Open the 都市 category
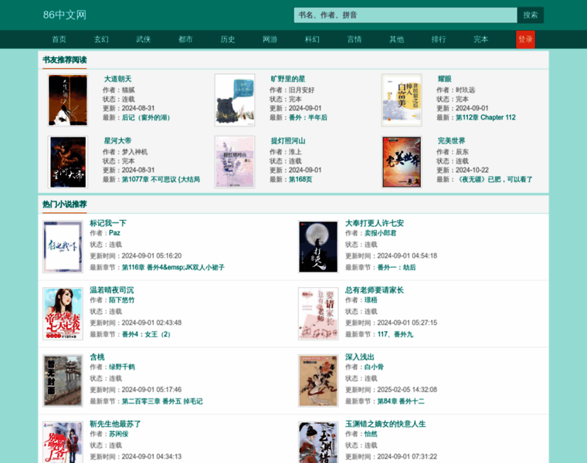The height and width of the screenshot is (463, 587). [x=185, y=39]
